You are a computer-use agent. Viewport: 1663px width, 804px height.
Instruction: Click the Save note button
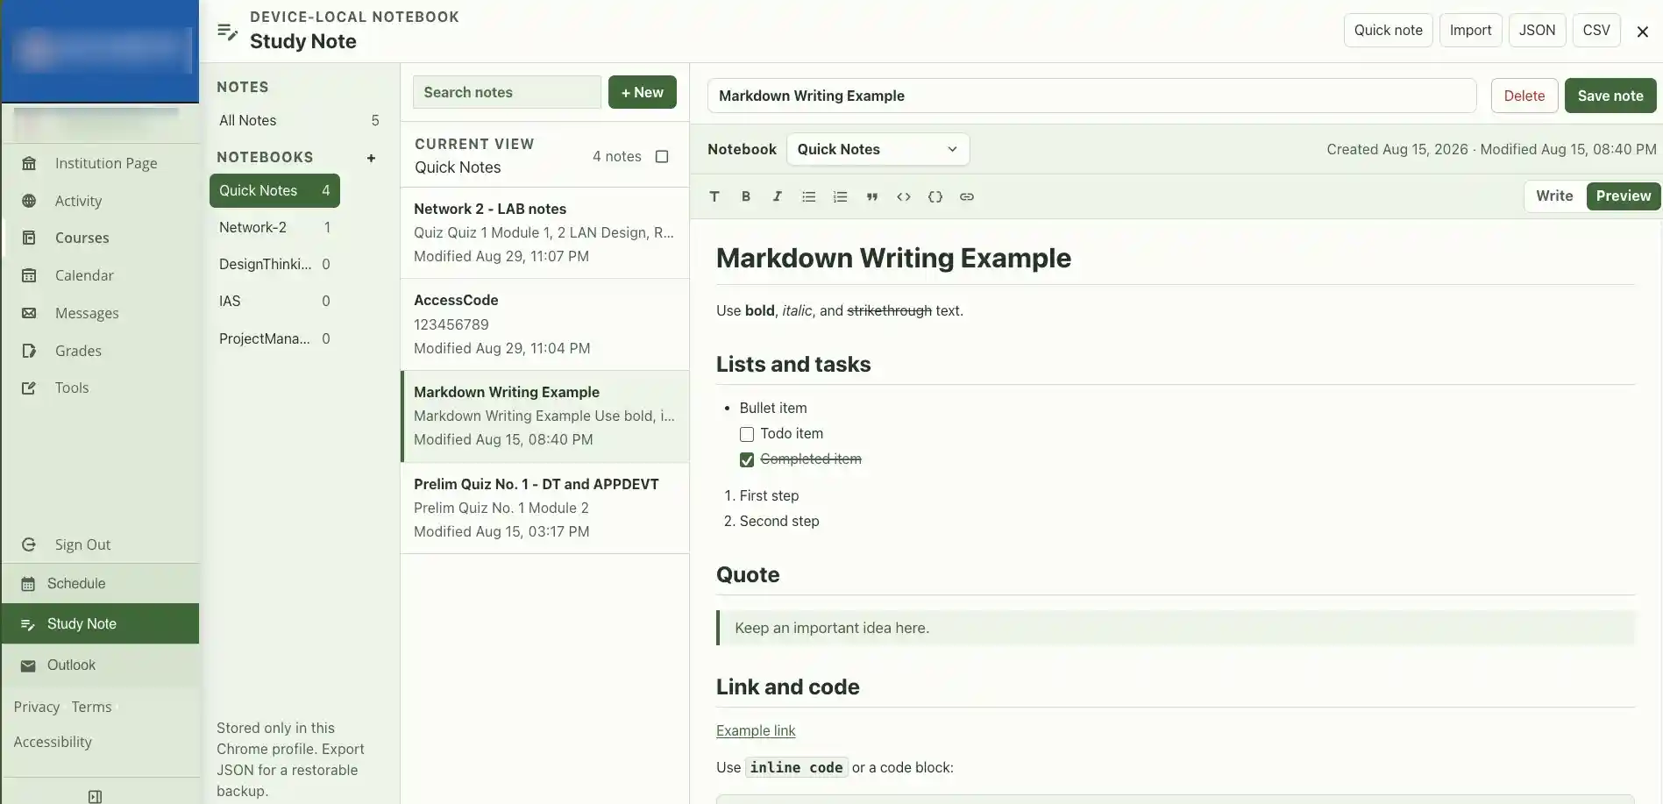click(x=1610, y=96)
